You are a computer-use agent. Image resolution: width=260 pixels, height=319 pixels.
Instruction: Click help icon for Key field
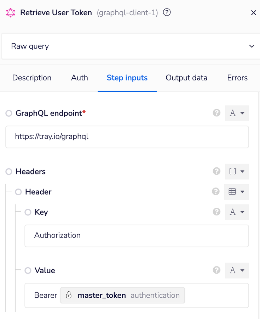click(x=217, y=212)
